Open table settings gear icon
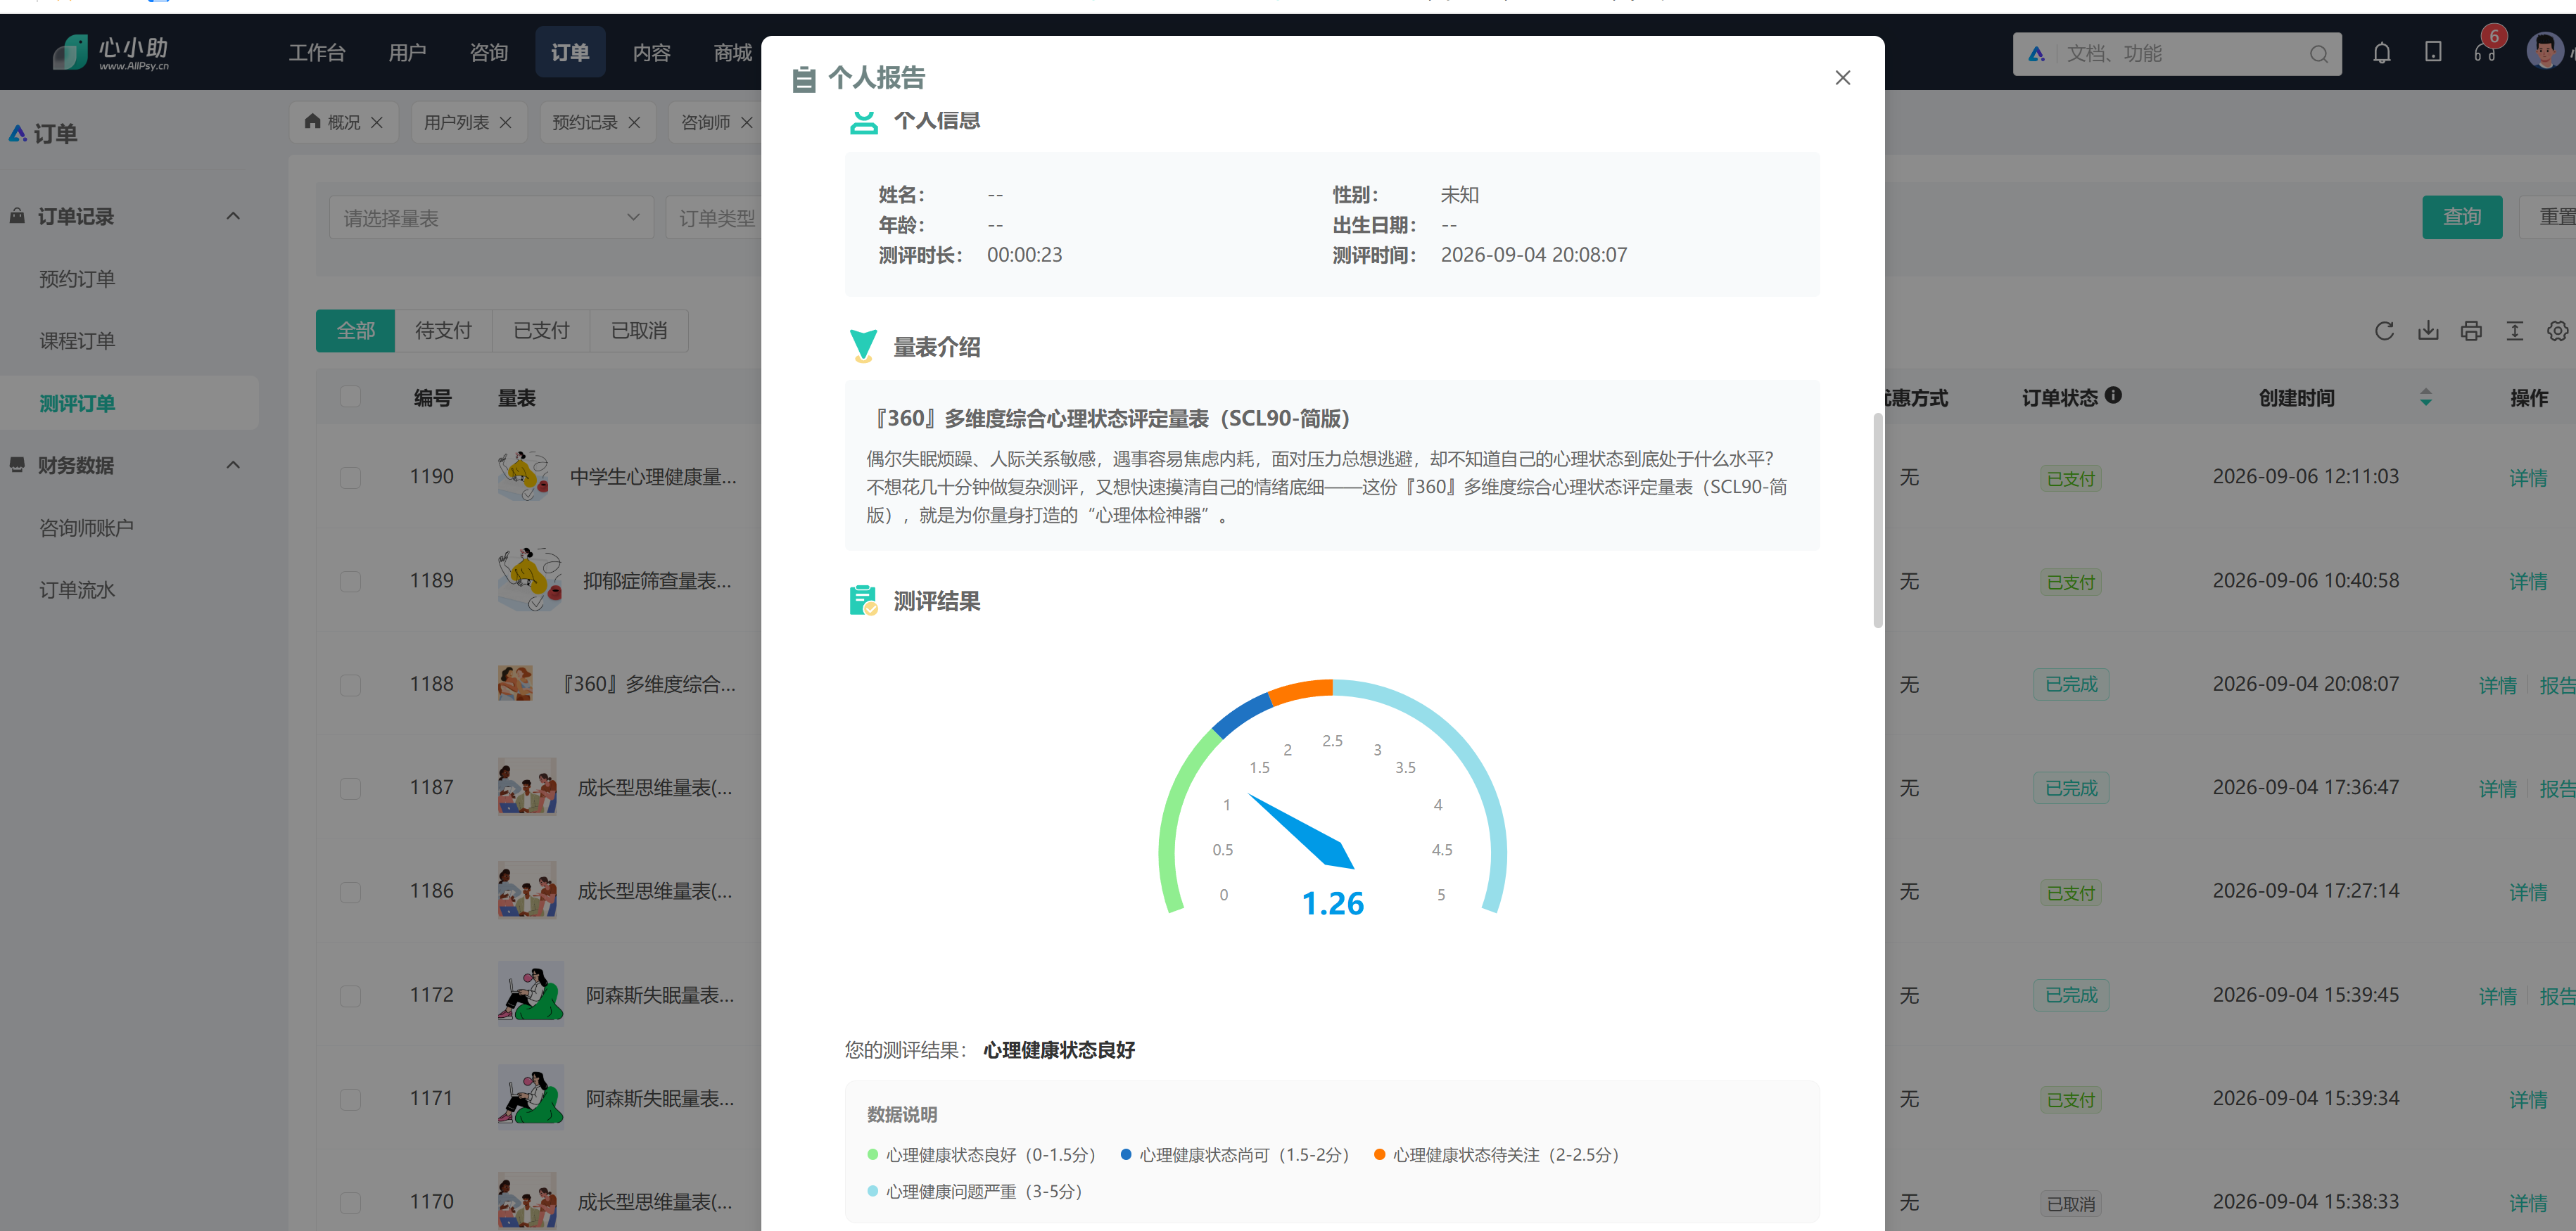The image size is (2576, 1231). 2557,331
